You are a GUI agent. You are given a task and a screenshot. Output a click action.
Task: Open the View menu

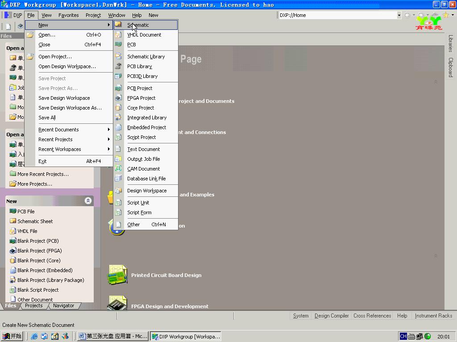pos(46,15)
